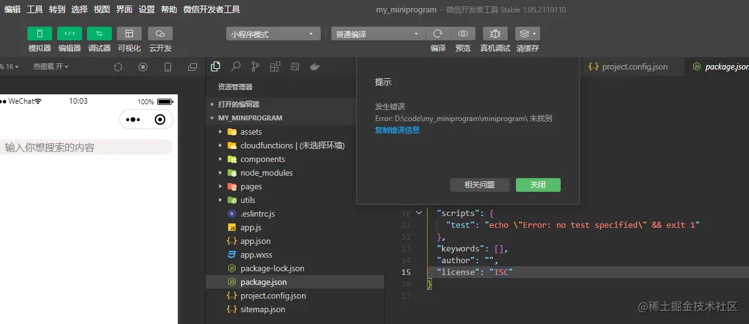
Task: Open the 转到 menu
Action: coord(57,9)
